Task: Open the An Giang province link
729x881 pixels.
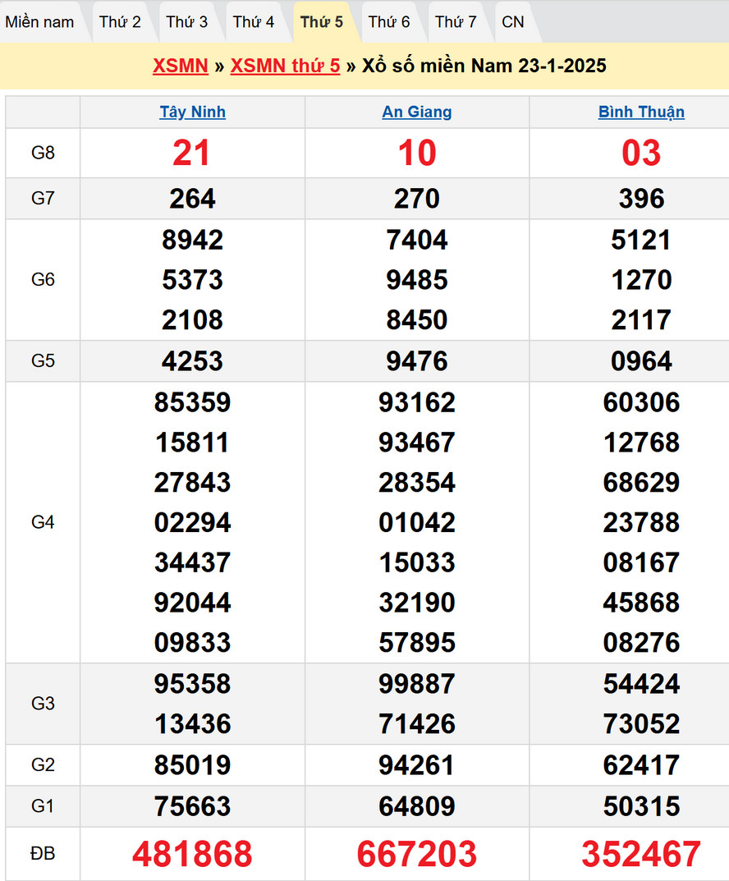Action: pyautogui.click(x=417, y=112)
